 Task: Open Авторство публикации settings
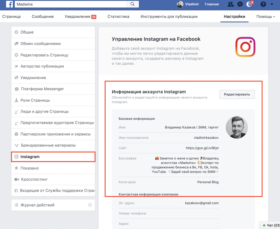click(53, 66)
